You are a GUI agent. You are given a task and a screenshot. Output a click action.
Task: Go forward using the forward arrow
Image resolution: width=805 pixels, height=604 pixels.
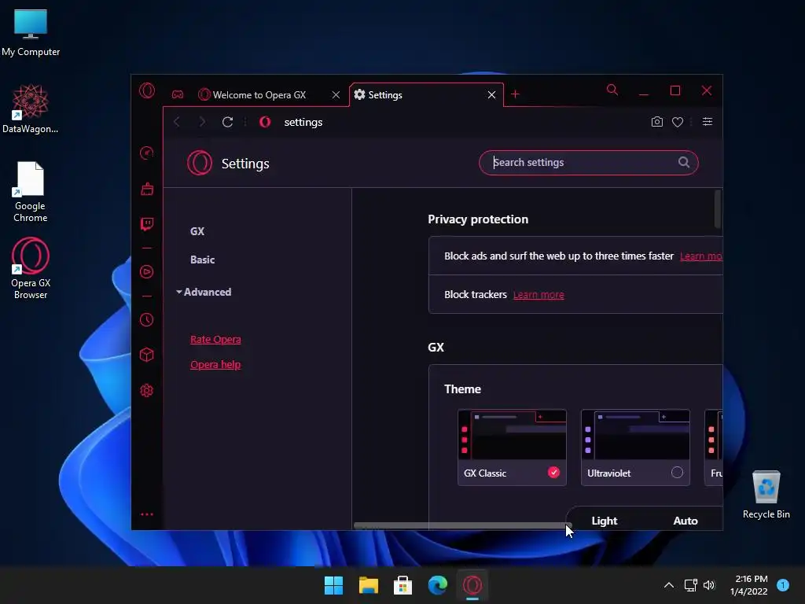202,122
